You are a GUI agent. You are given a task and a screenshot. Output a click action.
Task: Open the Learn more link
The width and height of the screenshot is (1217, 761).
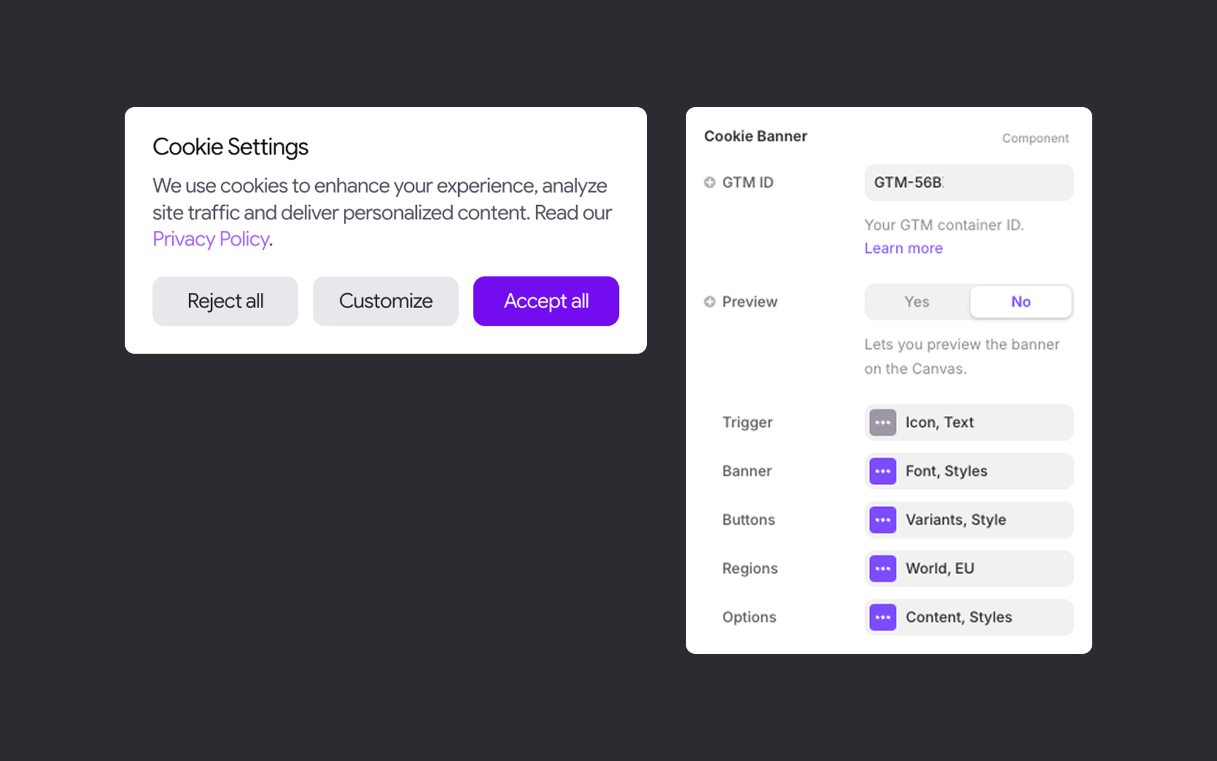(903, 248)
